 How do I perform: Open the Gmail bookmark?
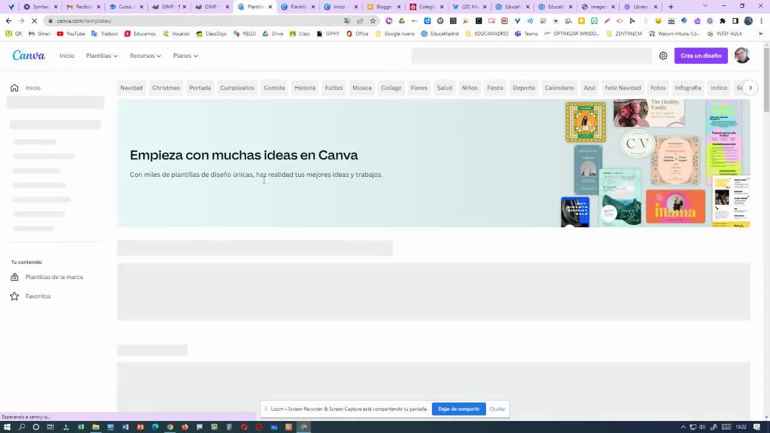pos(40,34)
